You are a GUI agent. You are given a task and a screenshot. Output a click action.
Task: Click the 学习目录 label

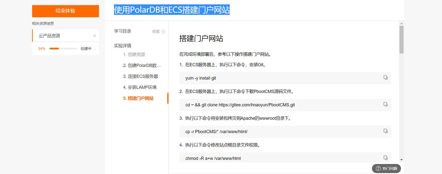tap(122, 31)
